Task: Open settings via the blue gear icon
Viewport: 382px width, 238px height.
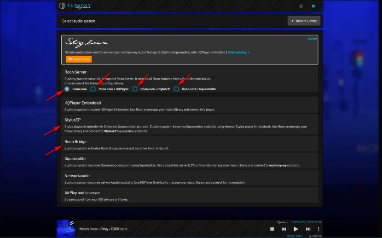Action: 313,6
